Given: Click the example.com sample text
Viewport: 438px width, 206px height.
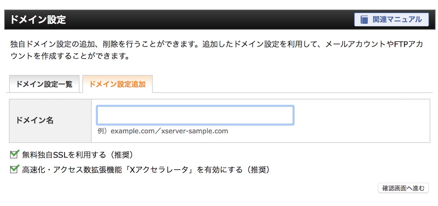Looking at the screenshot, I should point(132,131).
